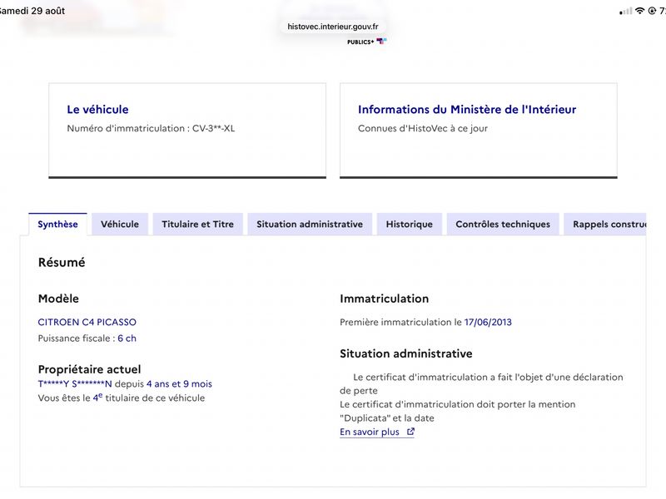Click the Duplicata mention text
666x499 pixels.
tap(457, 411)
